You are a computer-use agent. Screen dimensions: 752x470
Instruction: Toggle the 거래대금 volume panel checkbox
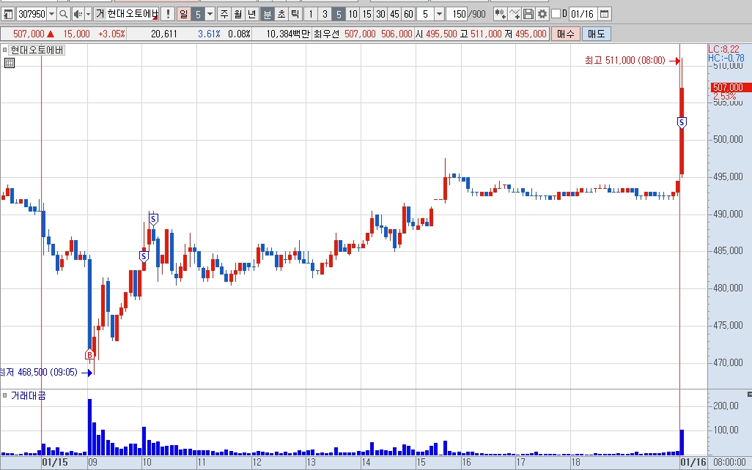click(5, 395)
